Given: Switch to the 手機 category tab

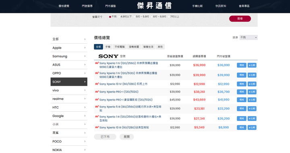Looking at the screenshot, I should (x=108, y=47).
